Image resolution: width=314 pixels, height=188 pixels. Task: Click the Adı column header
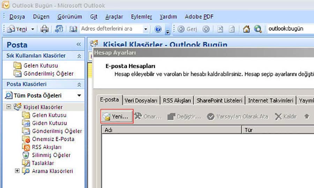(171, 130)
